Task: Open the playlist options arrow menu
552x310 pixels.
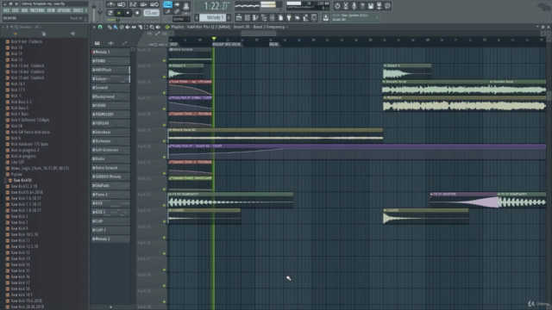Action: (x=94, y=27)
